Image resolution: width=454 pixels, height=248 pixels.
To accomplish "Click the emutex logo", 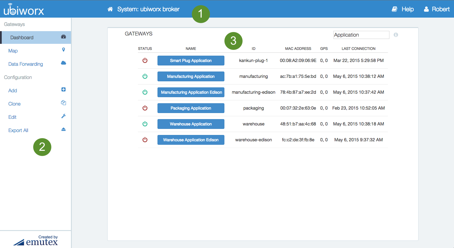I will coord(35,240).
